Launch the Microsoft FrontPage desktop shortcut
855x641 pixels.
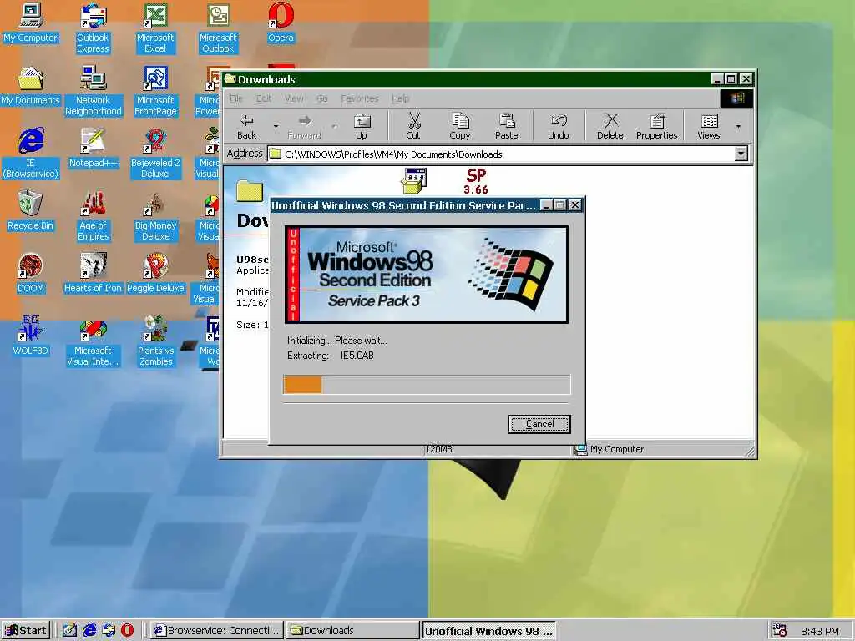pos(155,91)
